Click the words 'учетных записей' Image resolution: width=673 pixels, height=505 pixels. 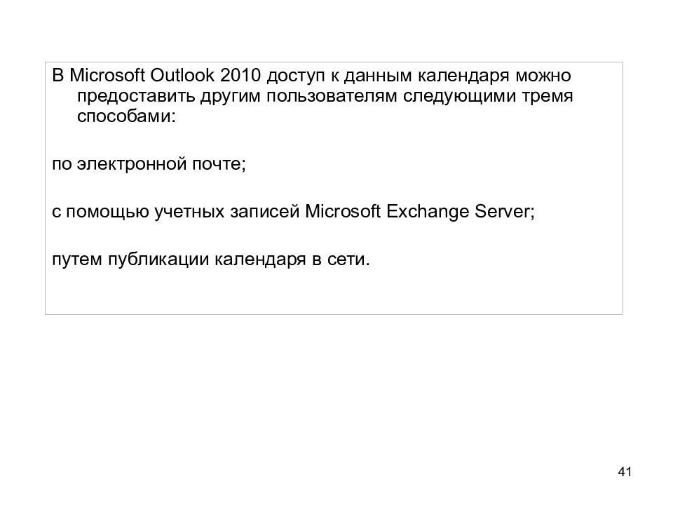[x=226, y=212]
